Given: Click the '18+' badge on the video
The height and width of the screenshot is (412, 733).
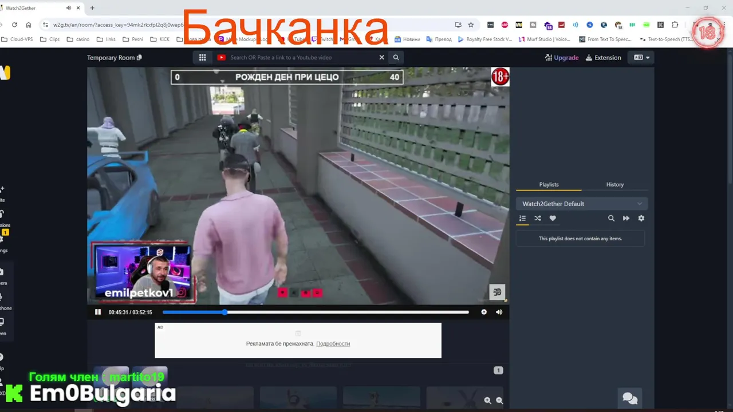Looking at the screenshot, I should coord(500,77).
